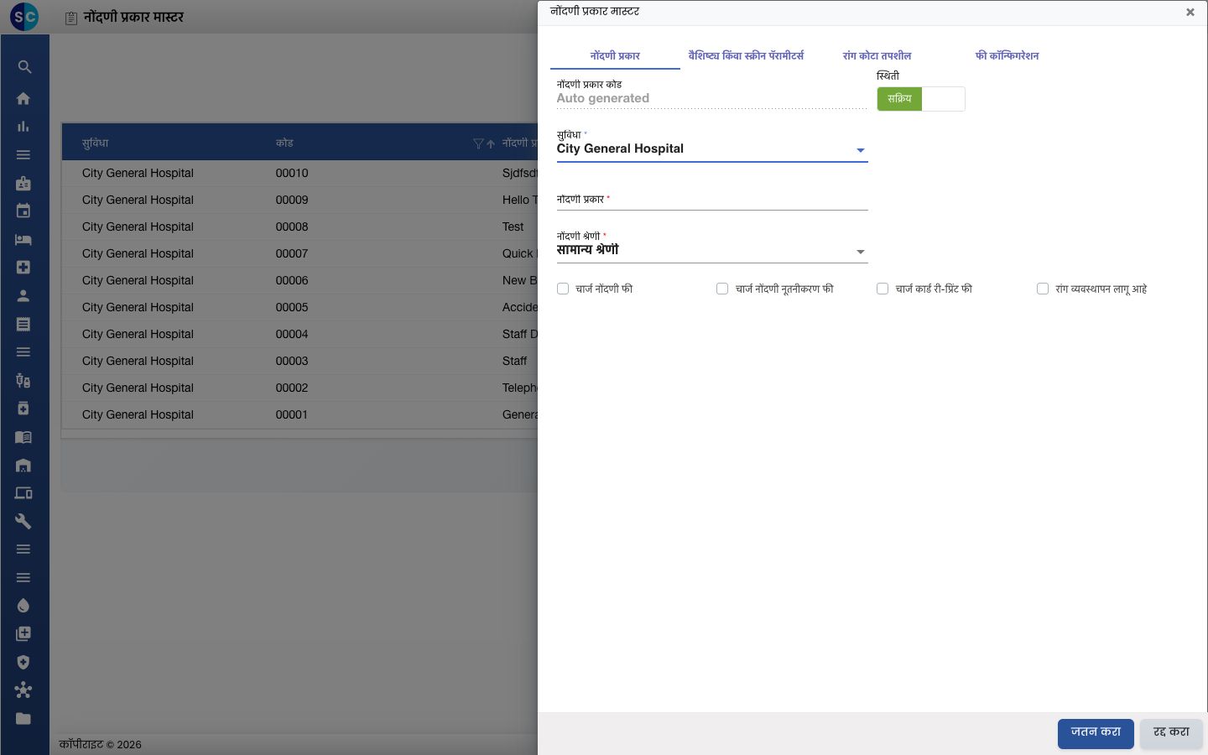Open the warehouse icon in sidebar
The image size is (1208, 755).
(23, 465)
